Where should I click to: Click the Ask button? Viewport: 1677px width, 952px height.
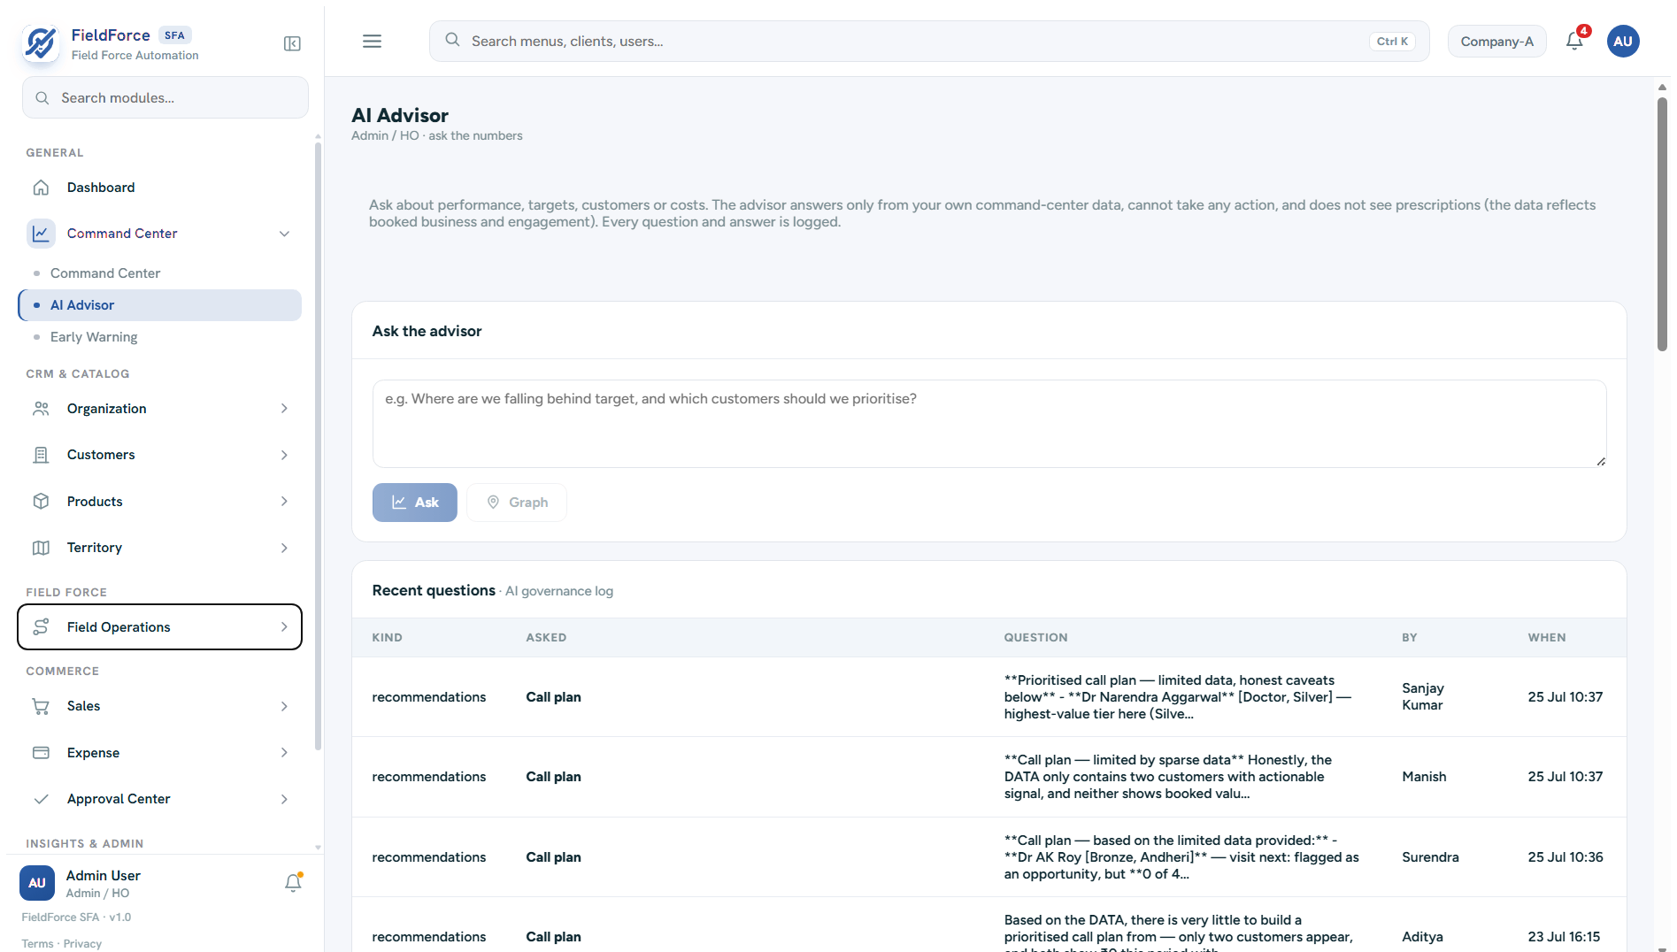[414, 503]
